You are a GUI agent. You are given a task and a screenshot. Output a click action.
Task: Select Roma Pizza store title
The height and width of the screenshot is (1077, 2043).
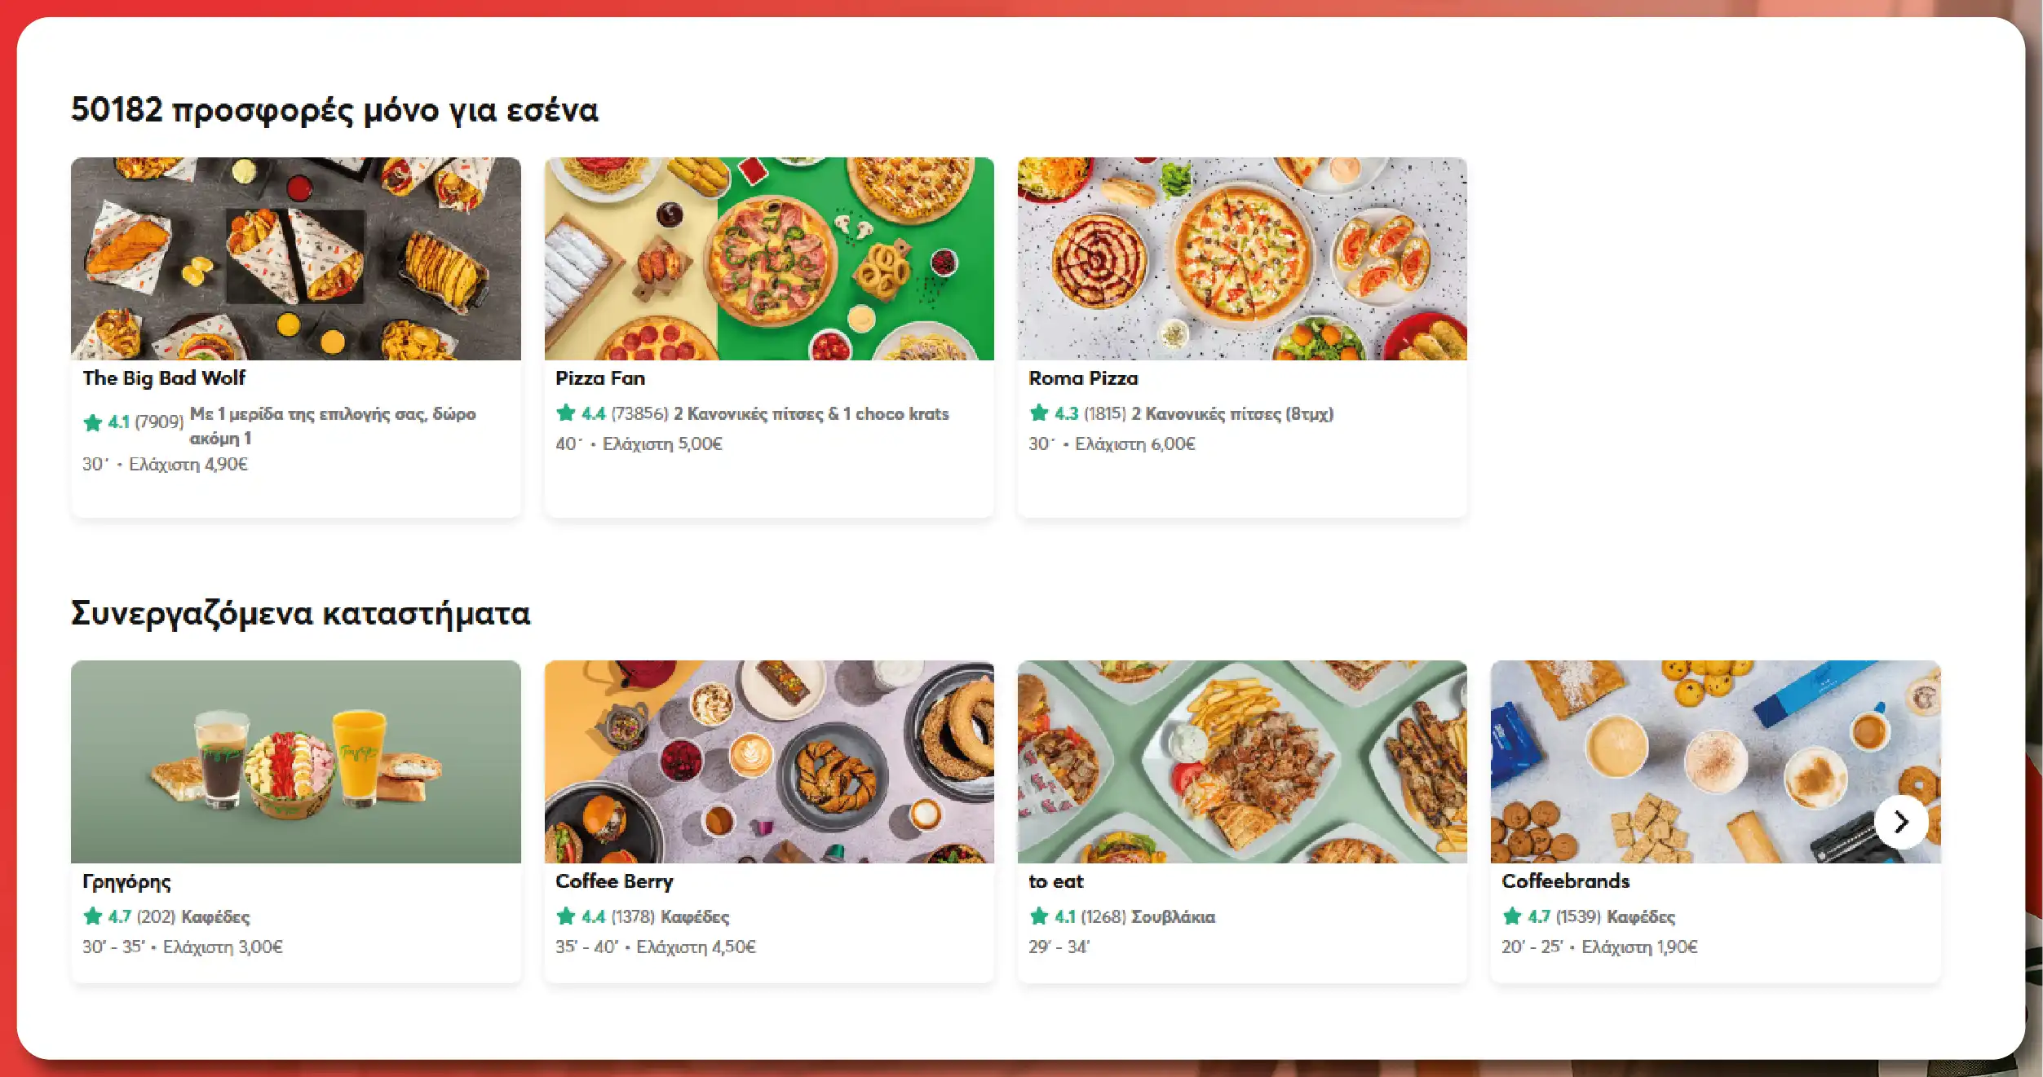pyautogui.click(x=1083, y=378)
